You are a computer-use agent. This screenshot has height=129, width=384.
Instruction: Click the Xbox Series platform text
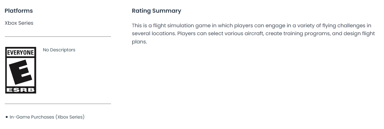click(19, 23)
